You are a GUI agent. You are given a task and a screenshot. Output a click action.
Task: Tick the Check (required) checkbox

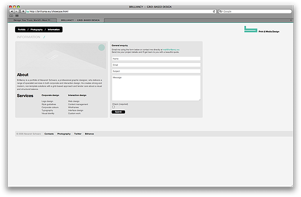coord(114,107)
